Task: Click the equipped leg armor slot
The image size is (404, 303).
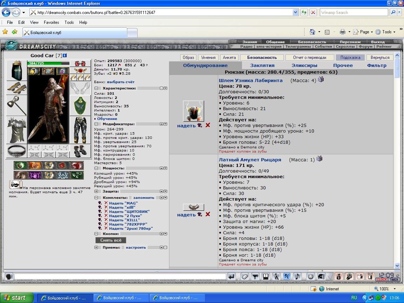Action: click(x=80, y=130)
